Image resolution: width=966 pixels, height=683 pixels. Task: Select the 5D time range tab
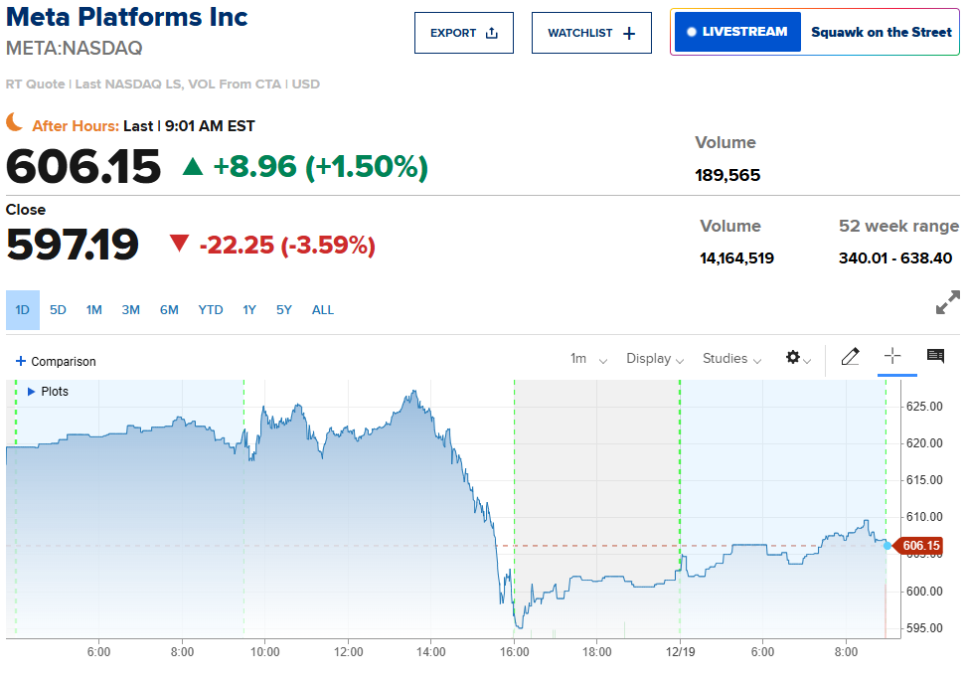click(x=59, y=310)
